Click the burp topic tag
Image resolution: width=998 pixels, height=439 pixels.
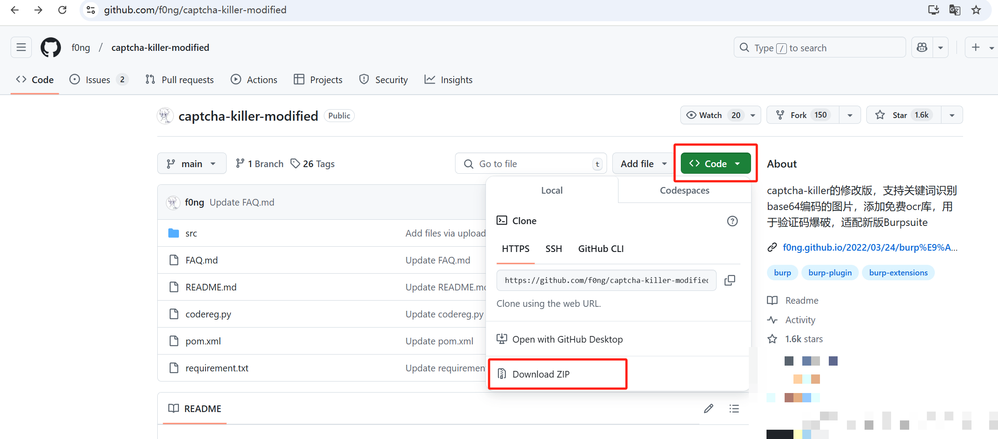point(782,273)
